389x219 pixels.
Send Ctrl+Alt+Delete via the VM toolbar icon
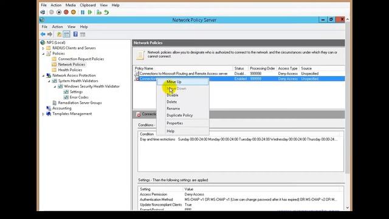43,12
